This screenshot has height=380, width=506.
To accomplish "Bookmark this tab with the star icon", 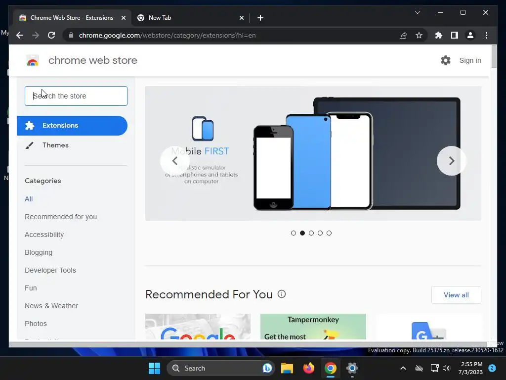I will [x=419, y=35].
